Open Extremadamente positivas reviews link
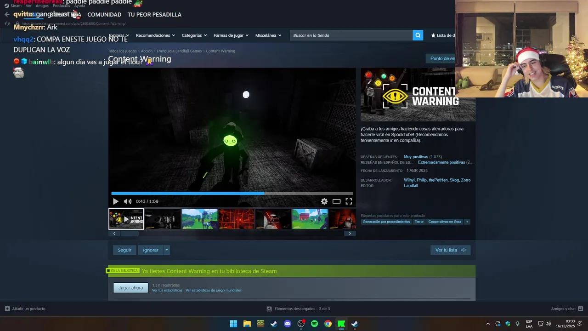The width and height of the screenshot is (588, 331). [441, 162]
